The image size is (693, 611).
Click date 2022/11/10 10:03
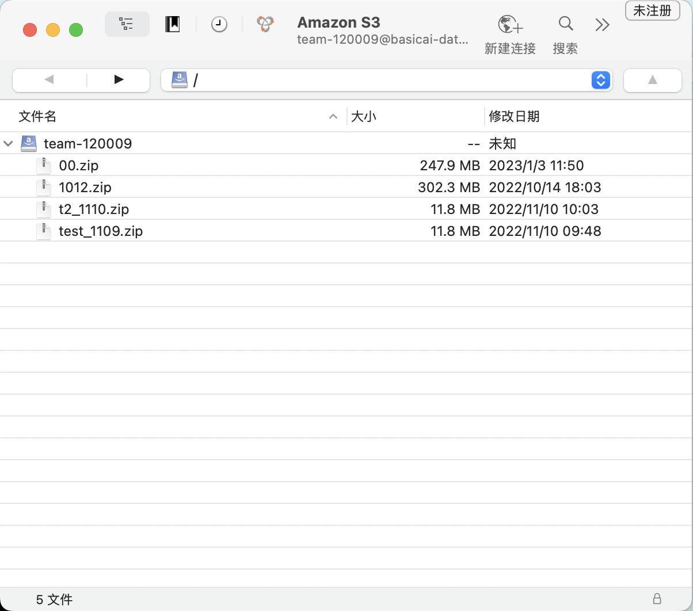click(544, 209)
